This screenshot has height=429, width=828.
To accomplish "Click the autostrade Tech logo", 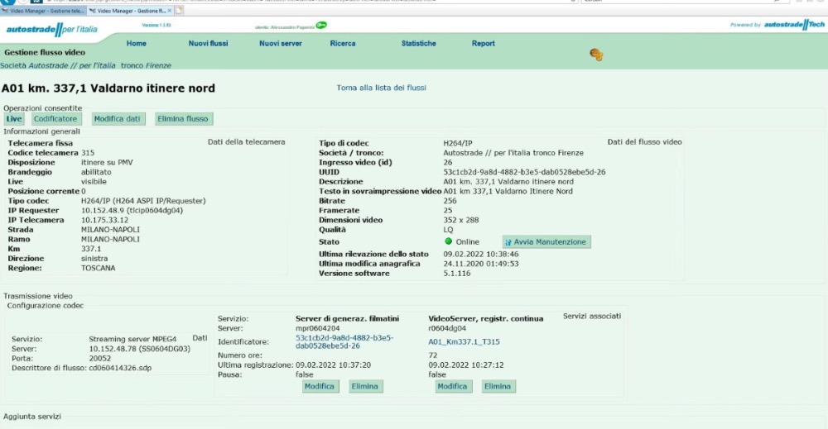I will [x=794, y=25].
